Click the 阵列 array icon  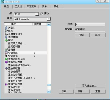[x=6, y=31]
